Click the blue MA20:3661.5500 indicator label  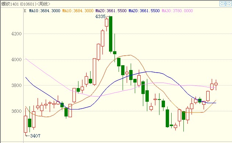coord(144,11)
